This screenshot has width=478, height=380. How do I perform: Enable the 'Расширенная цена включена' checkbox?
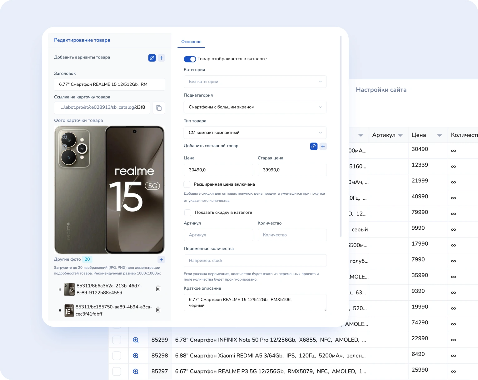point(187,184)
